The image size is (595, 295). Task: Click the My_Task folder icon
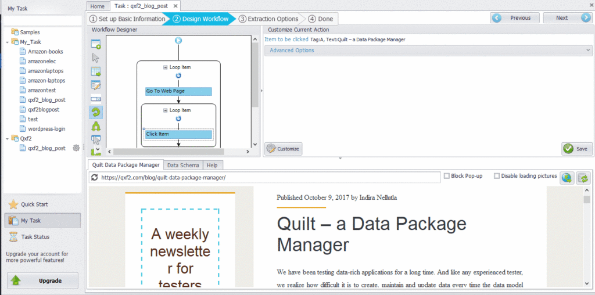(15, 42)
